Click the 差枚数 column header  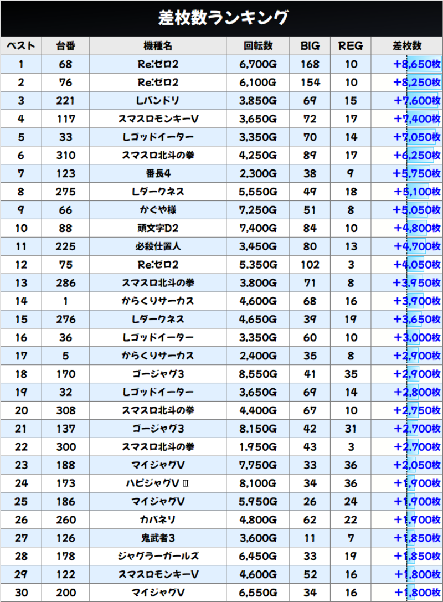click(407, 46)
